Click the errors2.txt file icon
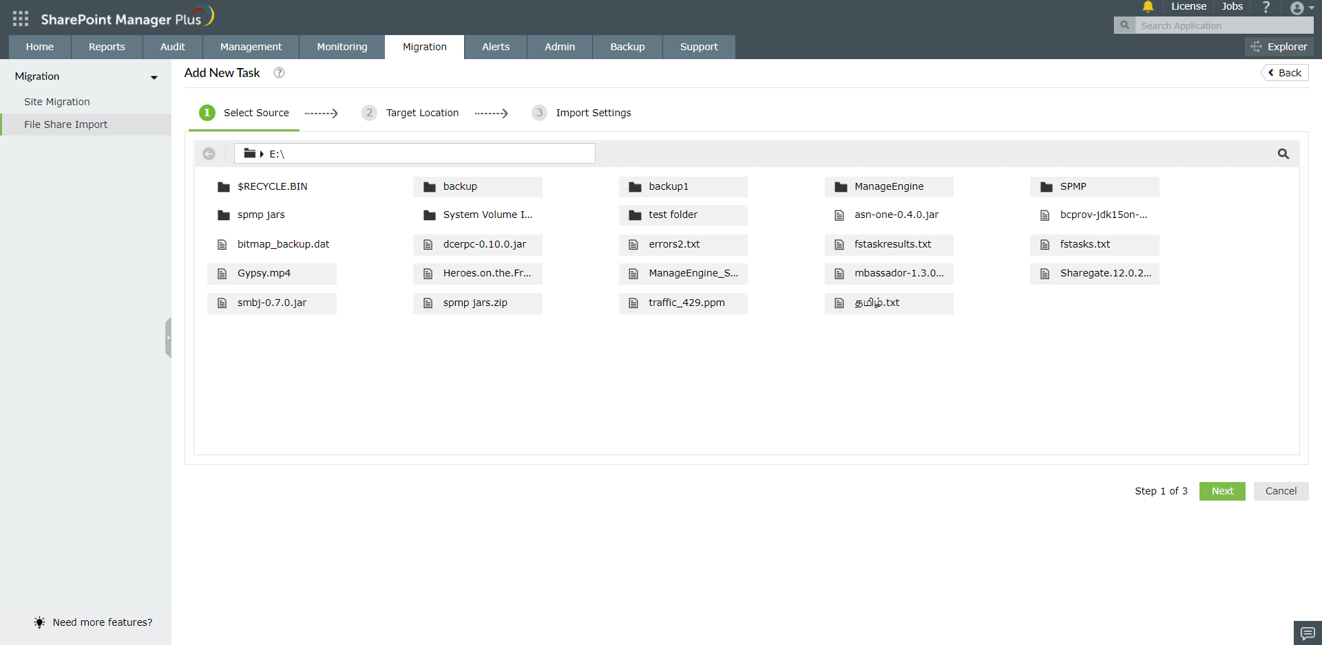This screenshot has height=645, width=1322. 633,245
